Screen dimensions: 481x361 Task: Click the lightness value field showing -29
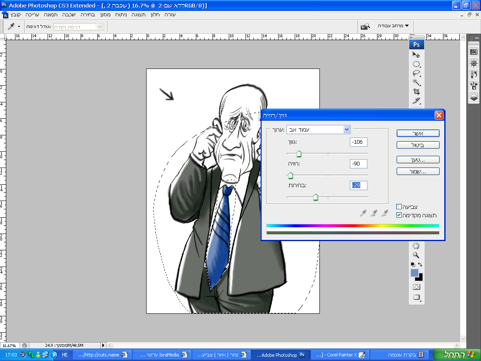click(x=358, y=185)
